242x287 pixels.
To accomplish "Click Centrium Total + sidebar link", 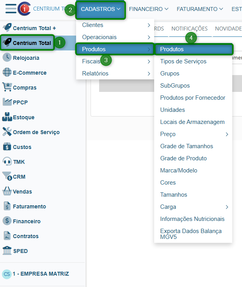I will coord(34,28).
